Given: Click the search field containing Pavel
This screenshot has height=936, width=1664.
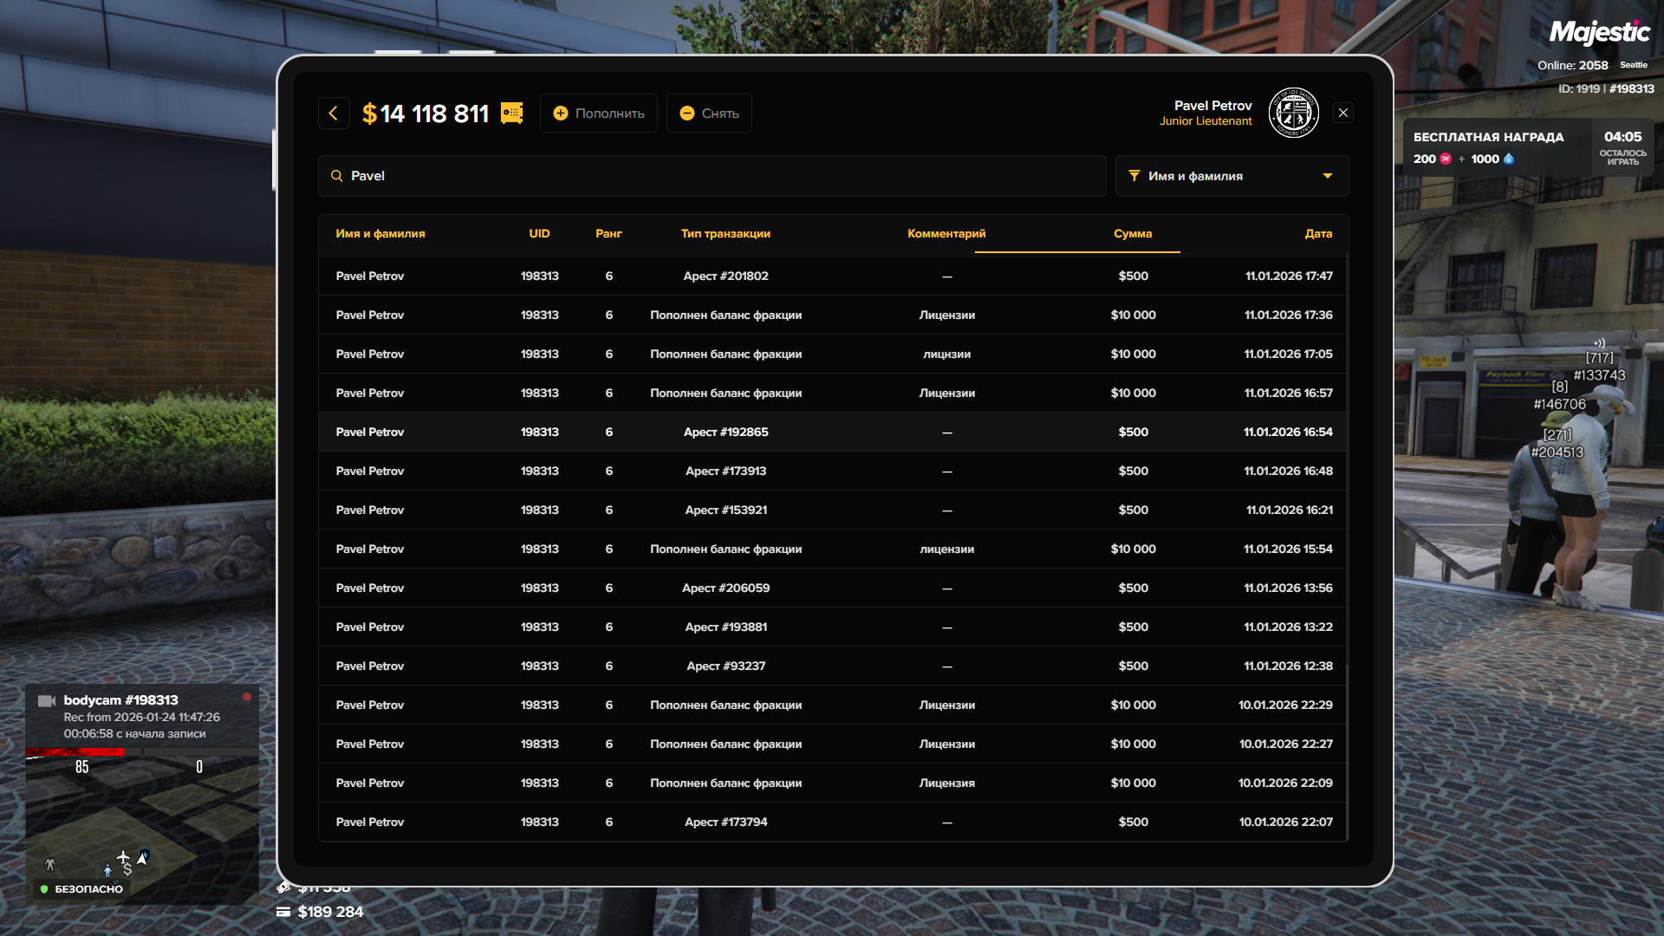Looking at the screenshot, I should [711, 176].
